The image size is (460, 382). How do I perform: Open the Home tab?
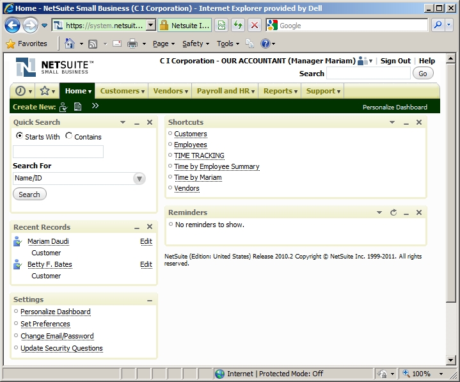point(78,91)
